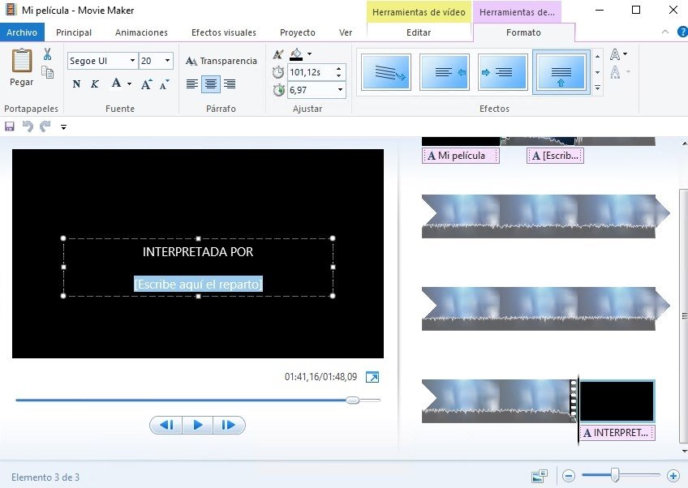Click the Mi película title caption

(460, 156)
